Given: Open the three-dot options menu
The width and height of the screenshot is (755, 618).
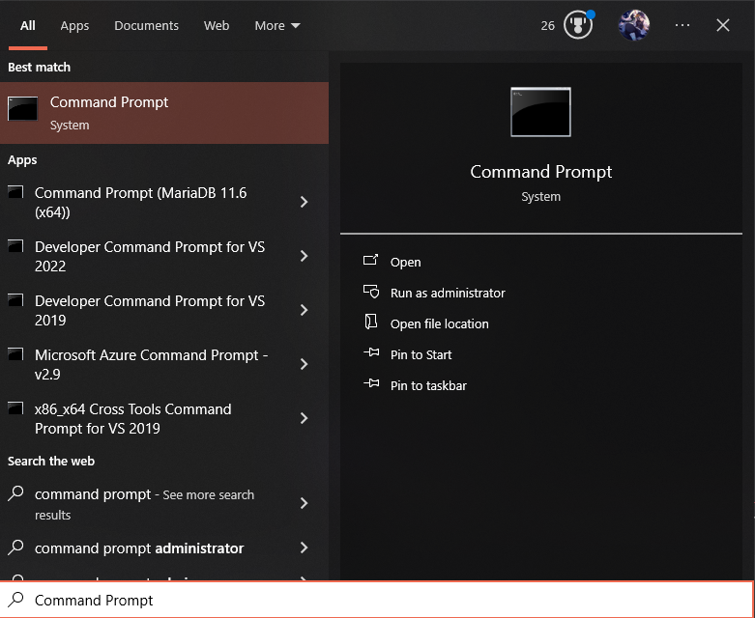Looking at the screenshot, I should point(682,25).
